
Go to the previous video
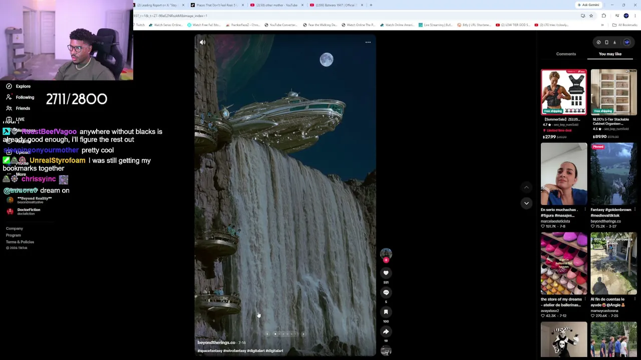pos(526,187)
